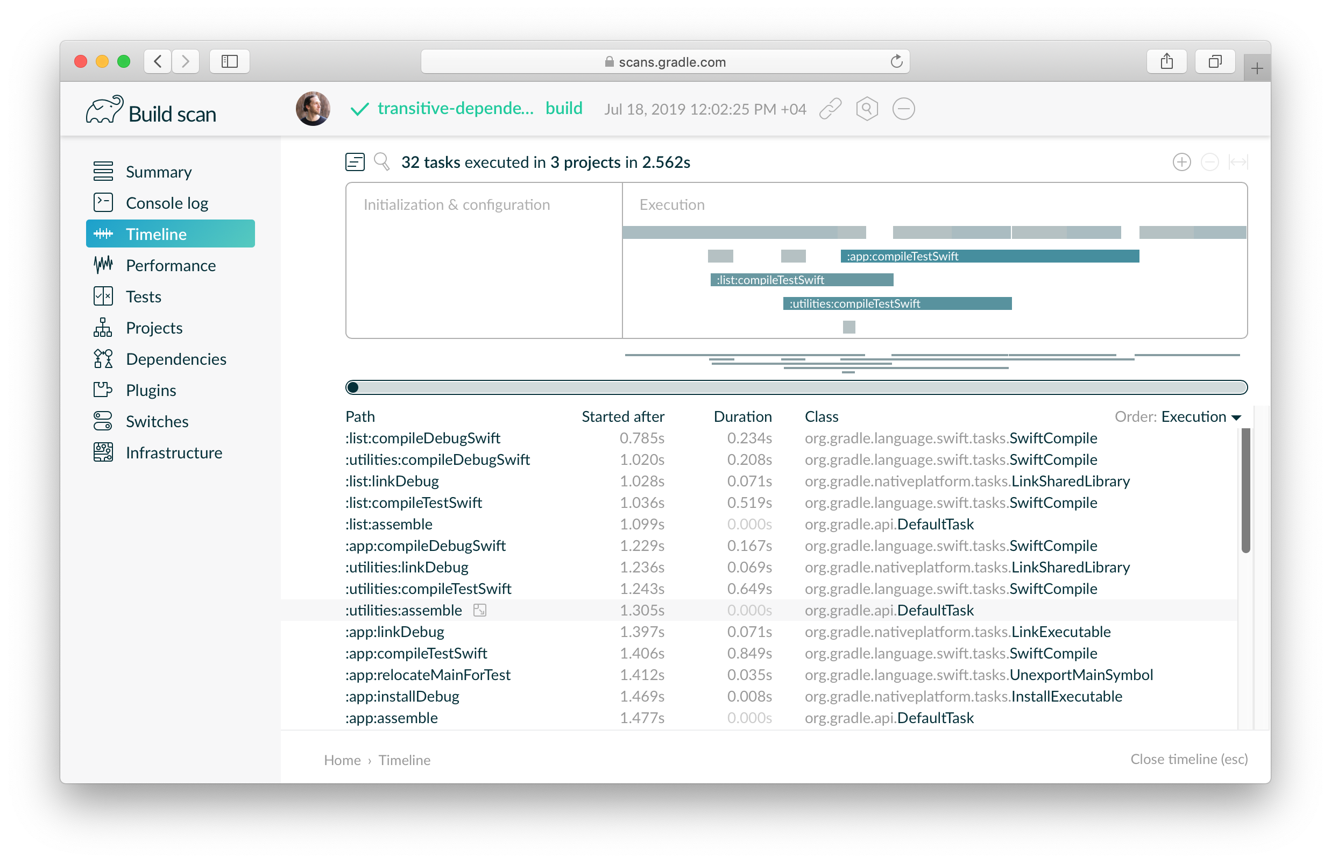This screenshot has width=1331, height=863.
Task: Open the Plugins panel
Action: point(150,390)
